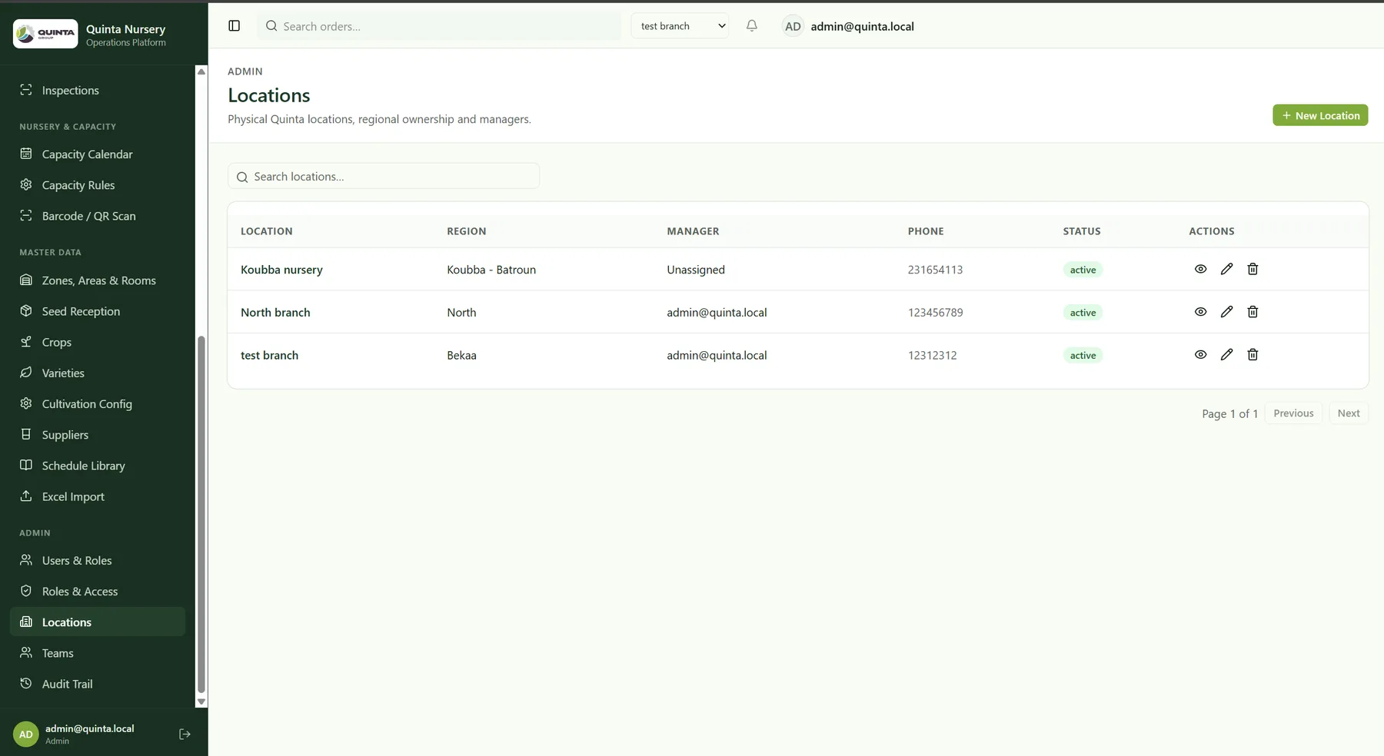The image size is (1384, 756).
Task: Go to Previous page
Action: pyautogui.click(x=1293, y=413)
